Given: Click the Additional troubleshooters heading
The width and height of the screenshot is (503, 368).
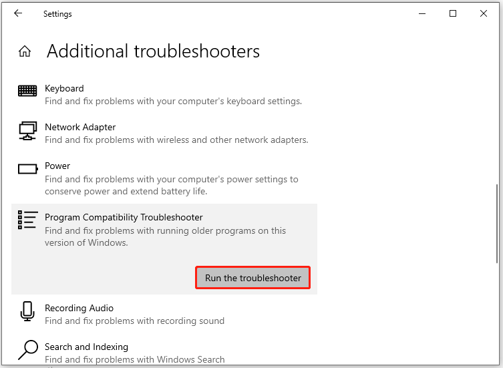Looking at the screenshot, I should point(153,51).
